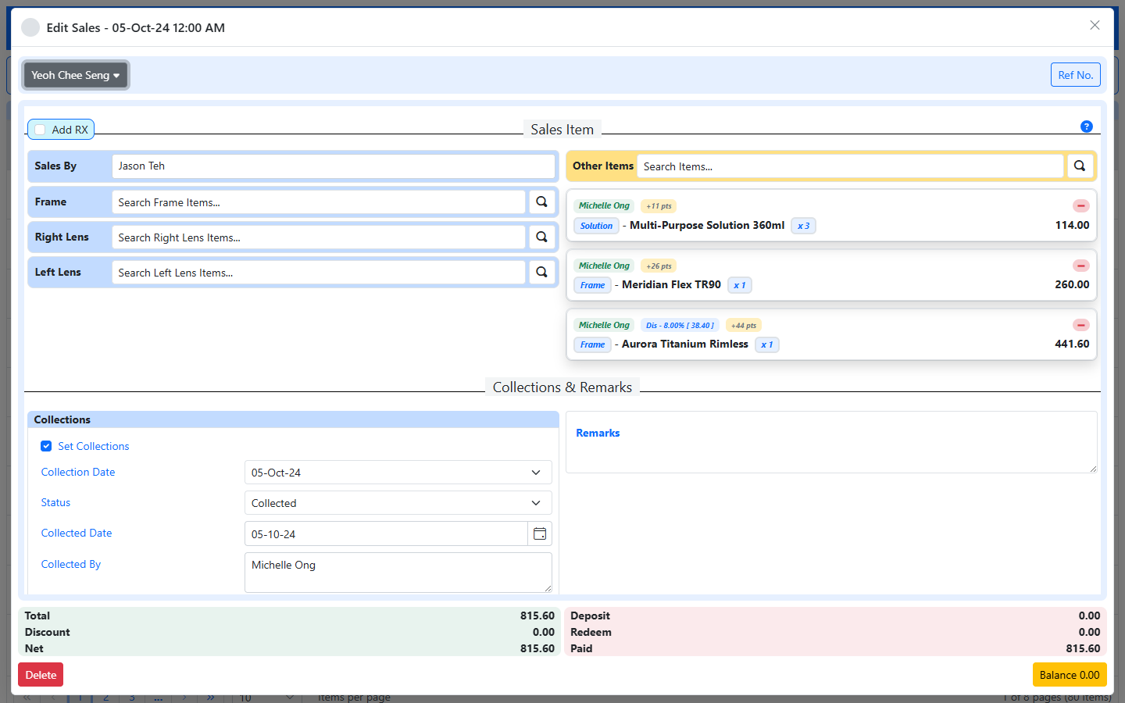Click the +26 pts badge
This screenshot has height=703, width=1125.
(659, 266)
